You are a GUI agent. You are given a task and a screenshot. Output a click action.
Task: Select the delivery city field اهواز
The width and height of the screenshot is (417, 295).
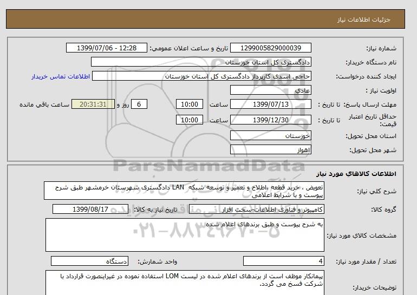[x=270, y=149]
